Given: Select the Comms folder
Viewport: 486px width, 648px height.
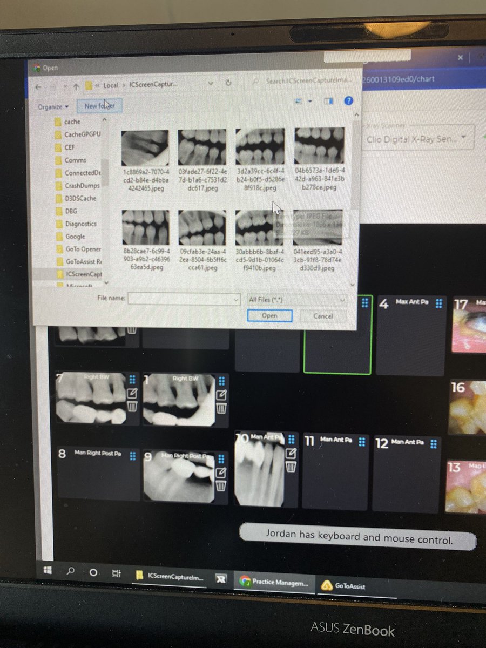Looking at the screenshot, I should 71,160.
